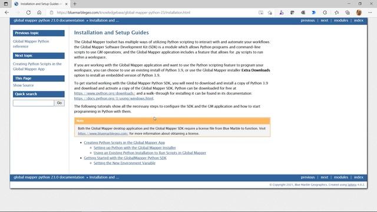Image resolution: width=377 pixels, height=212 pixels.
Task: Open the docs.python.org windows.html link
Action: (114, 98)
